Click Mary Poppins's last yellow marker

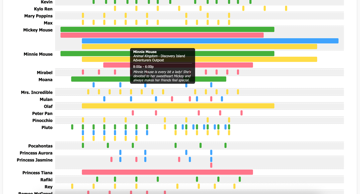coord(229,15)
